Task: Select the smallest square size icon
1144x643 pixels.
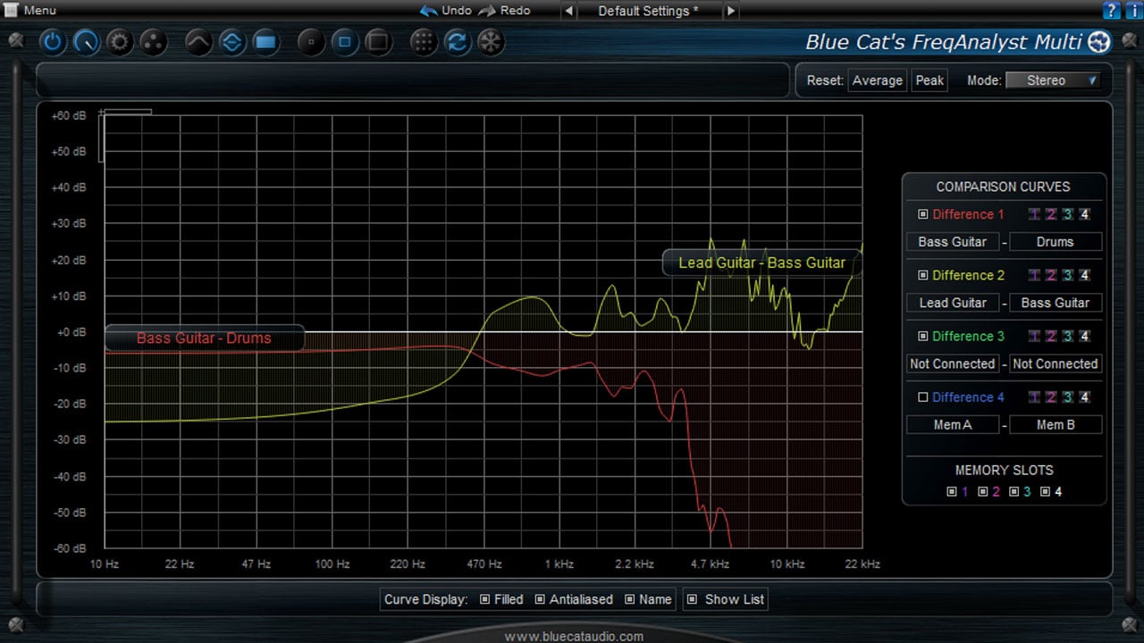Action: (x=311, y=42)
